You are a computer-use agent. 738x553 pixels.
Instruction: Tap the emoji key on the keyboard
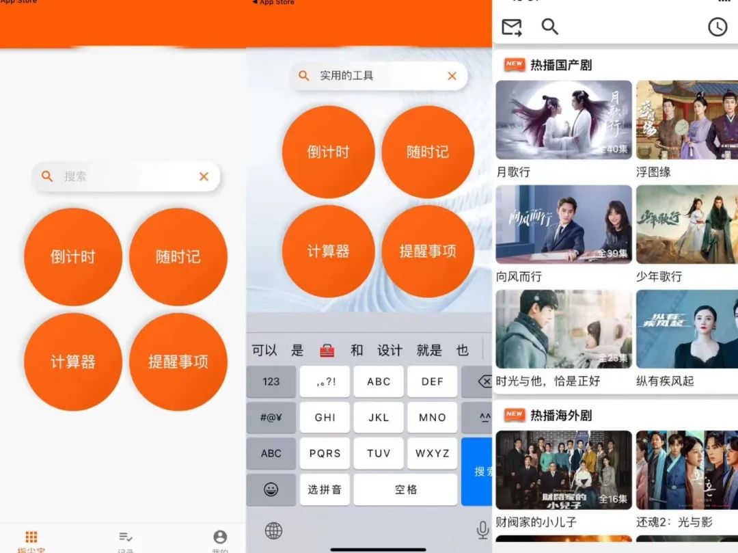pyautogui.click(x=271, y=489)
